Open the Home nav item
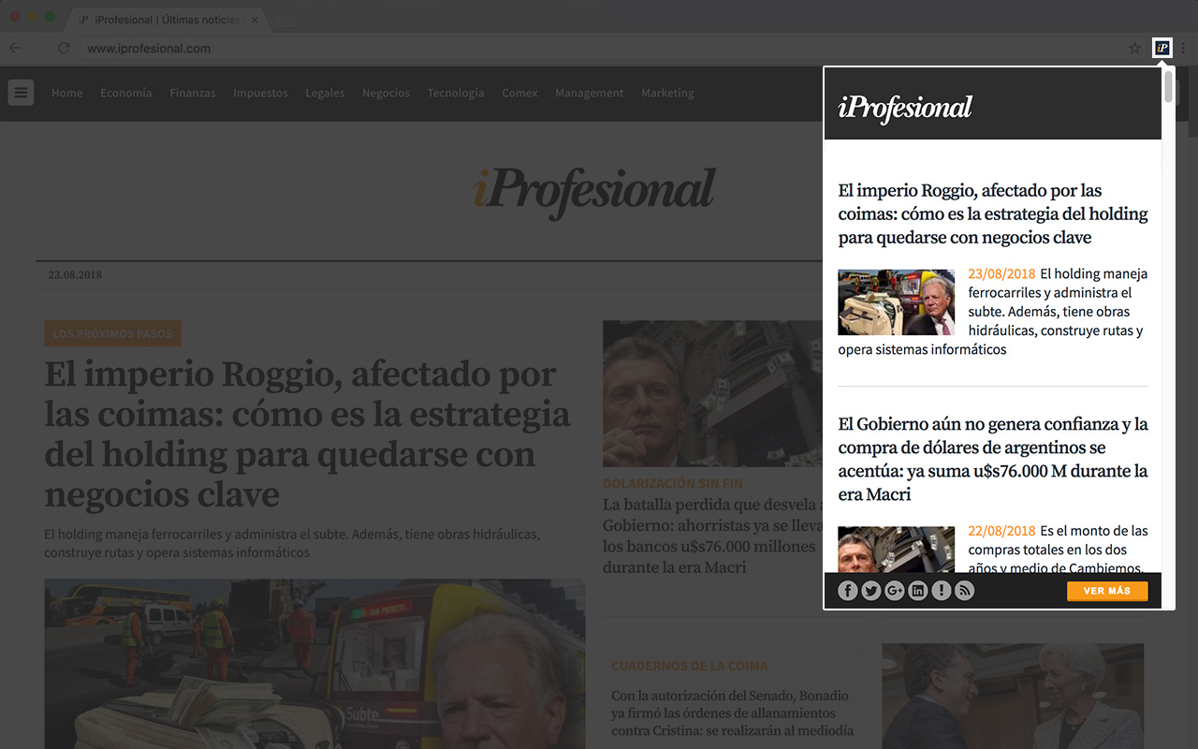The width and height of the screenshot is (1198, 749). [67, 93]
